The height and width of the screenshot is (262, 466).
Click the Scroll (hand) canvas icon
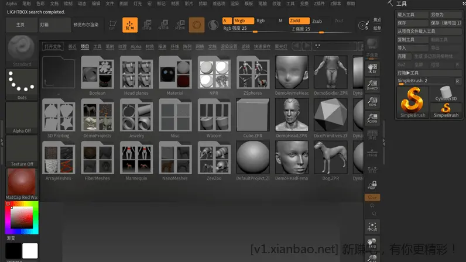click(372, 68)
